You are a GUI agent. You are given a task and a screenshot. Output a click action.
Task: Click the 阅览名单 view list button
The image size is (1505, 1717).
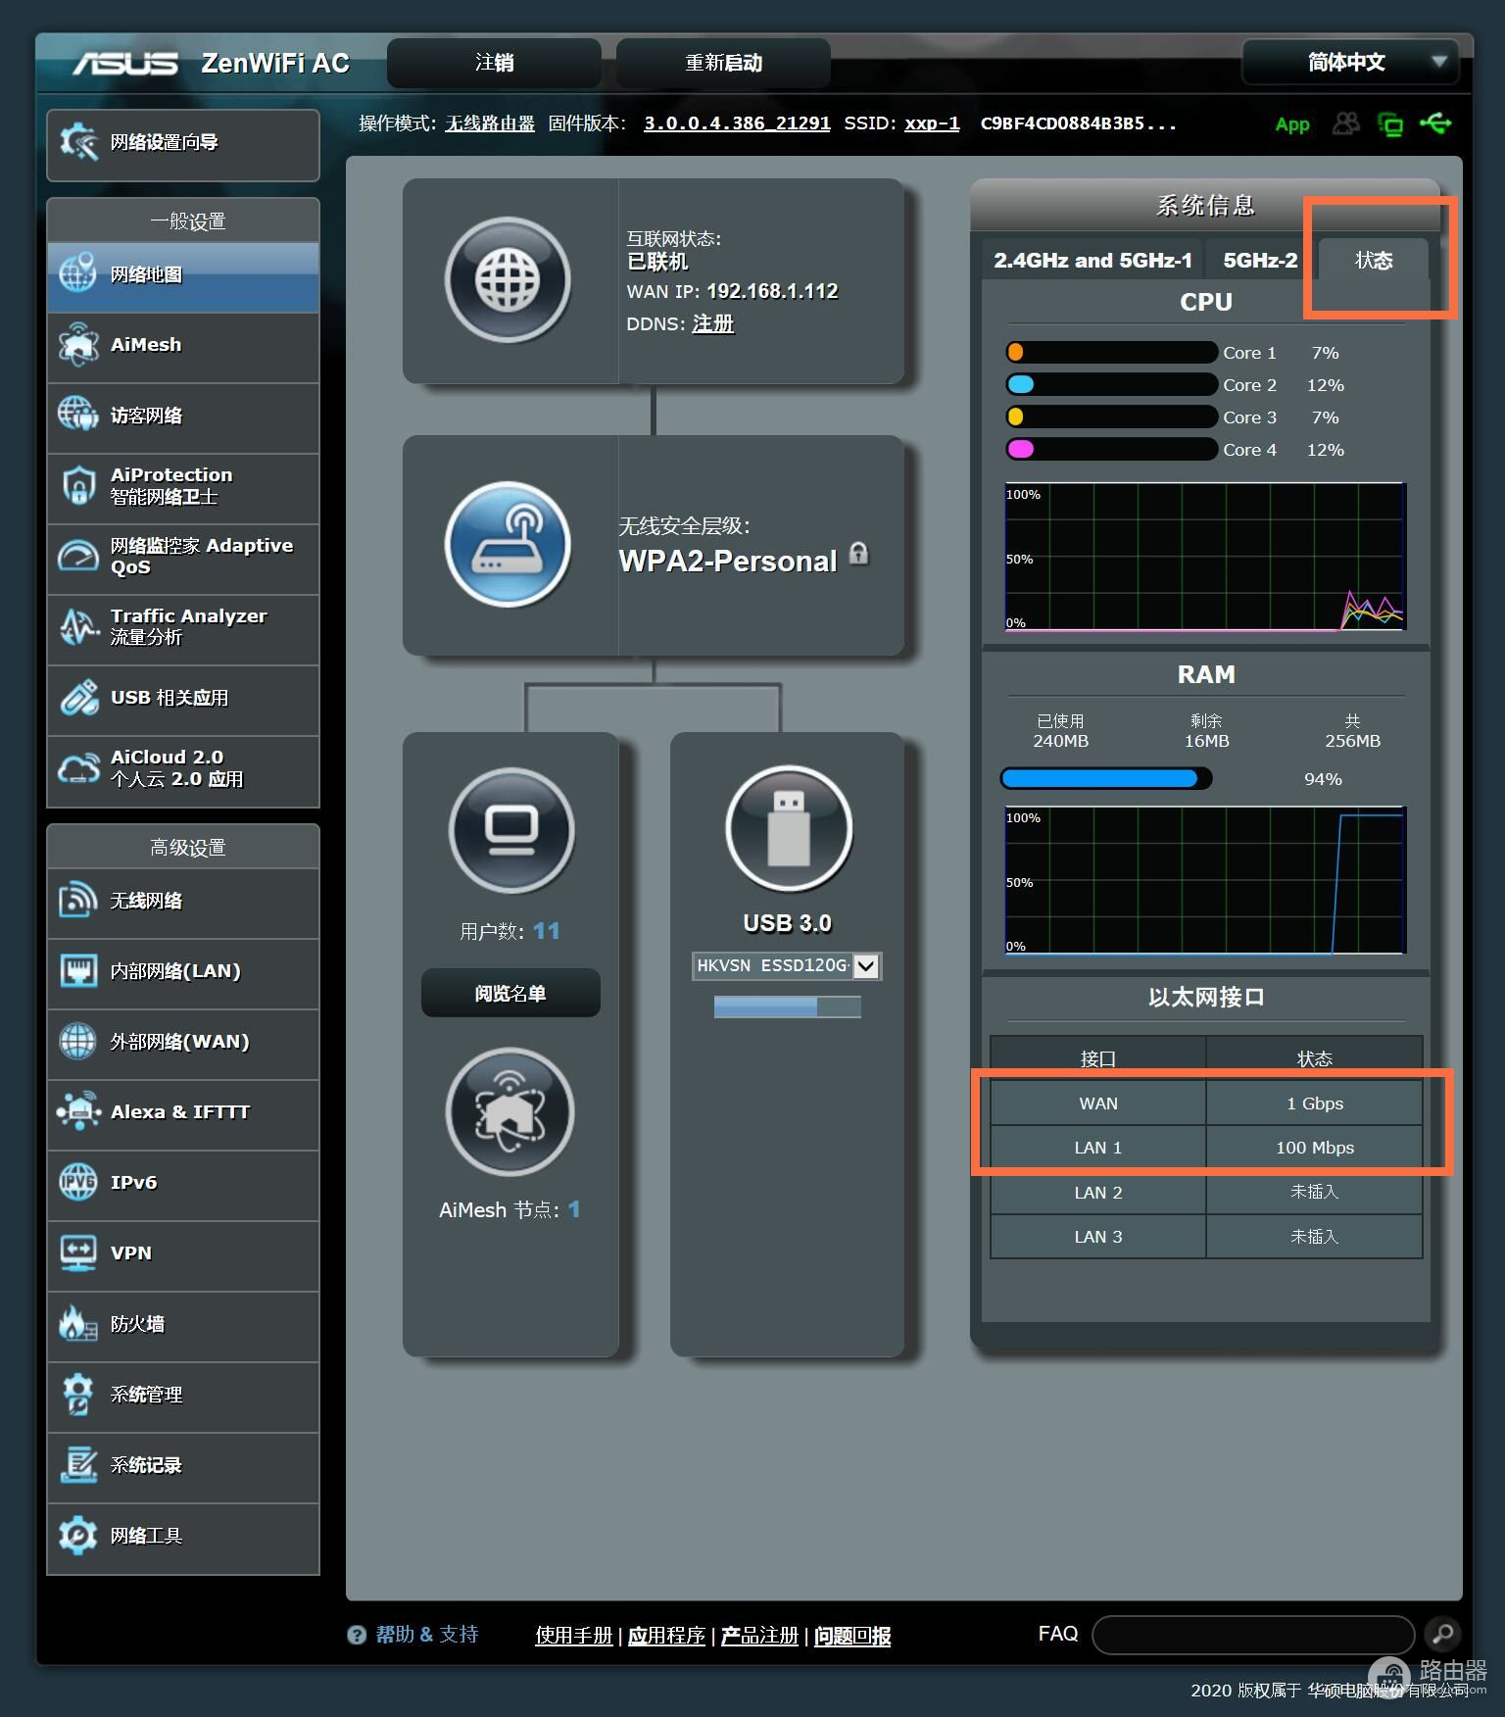pos(510,994)
